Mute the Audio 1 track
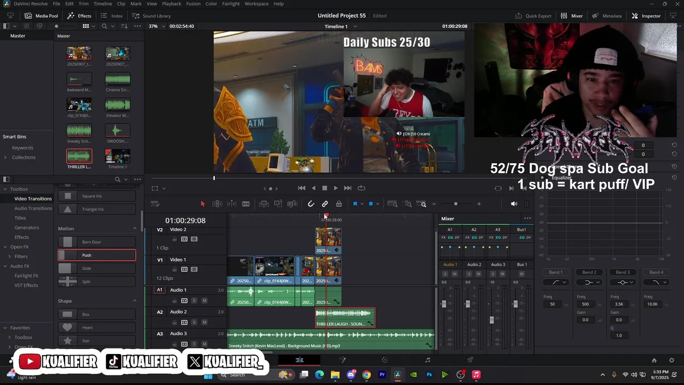The image size is (684, 385). [204, 301]
